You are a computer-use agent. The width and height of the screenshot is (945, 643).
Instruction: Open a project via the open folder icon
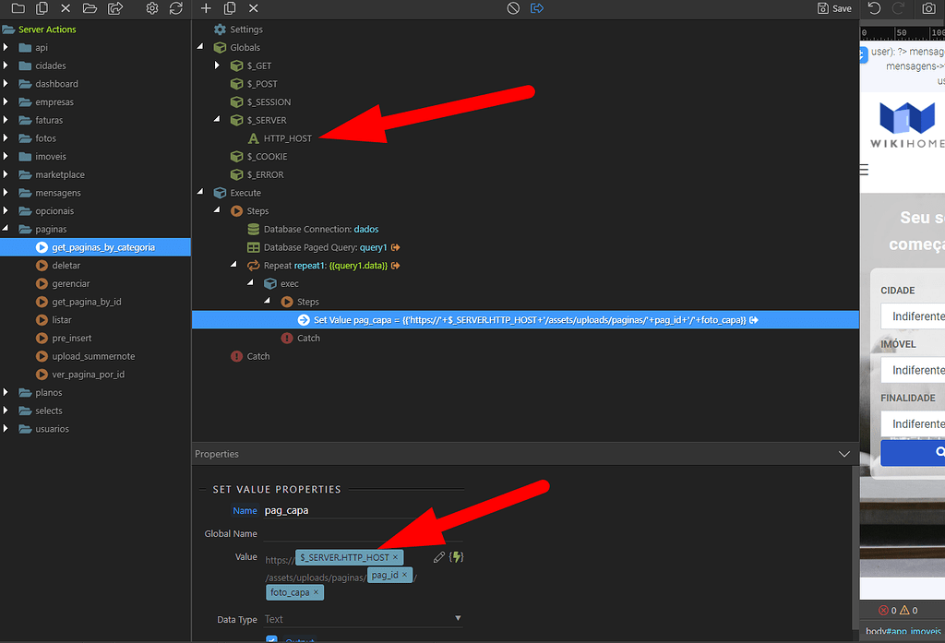click(91, 8)
